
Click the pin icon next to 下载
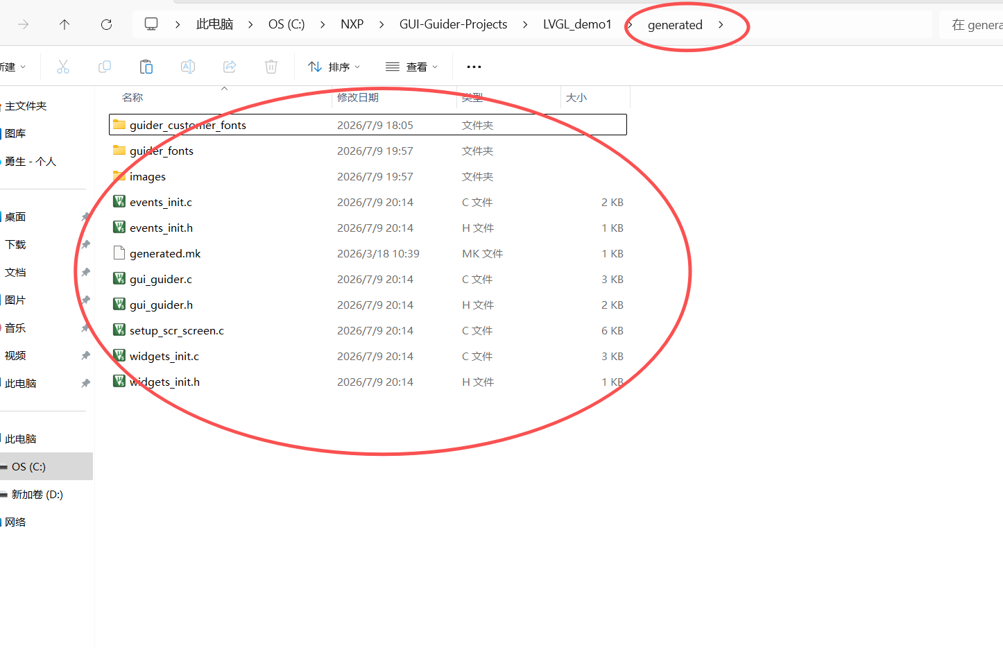pos(85,244)
